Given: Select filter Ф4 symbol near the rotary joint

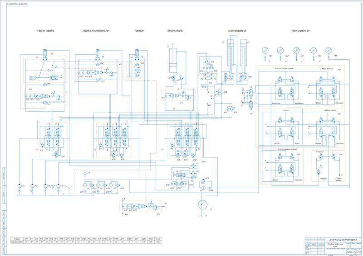Looking at the screenshot, I should [x=203, y=188].
